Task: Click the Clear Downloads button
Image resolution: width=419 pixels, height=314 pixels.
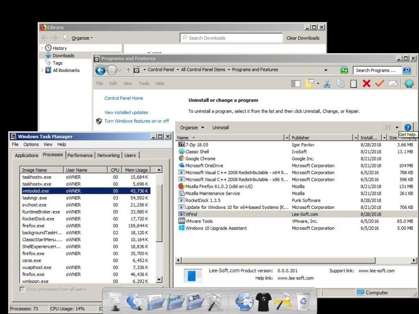Action: pyautogui.click(x=303, y=38)
